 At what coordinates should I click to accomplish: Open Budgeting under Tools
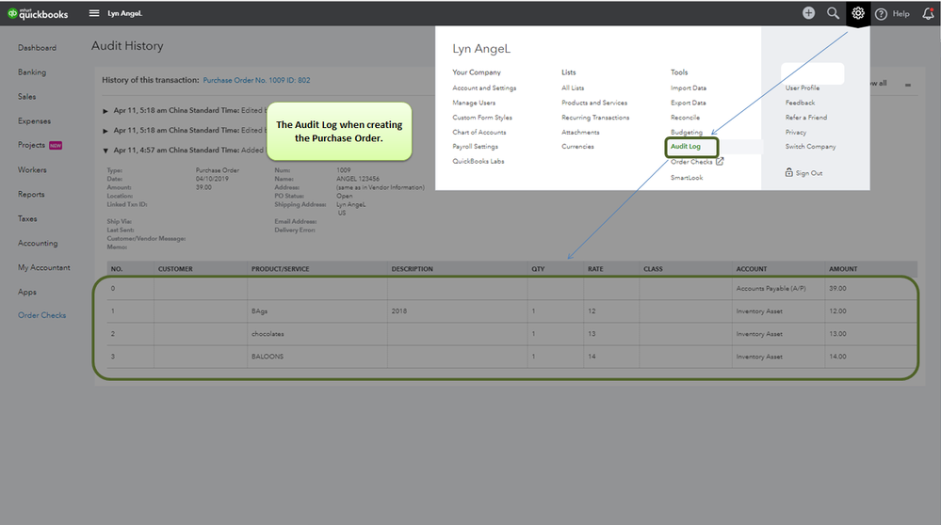(x=687, y=133)
